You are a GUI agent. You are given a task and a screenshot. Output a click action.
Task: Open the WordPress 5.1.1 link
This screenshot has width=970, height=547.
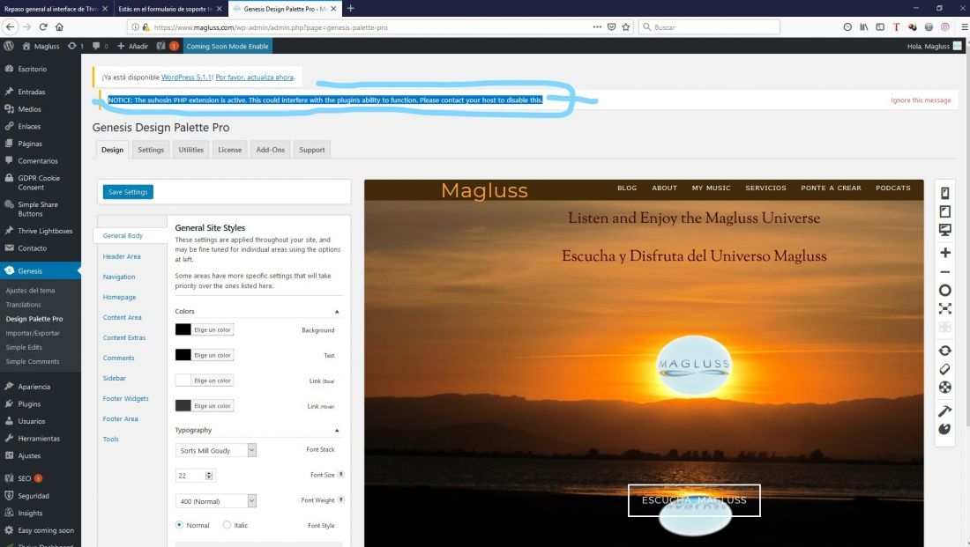click(x=187, y=78)
